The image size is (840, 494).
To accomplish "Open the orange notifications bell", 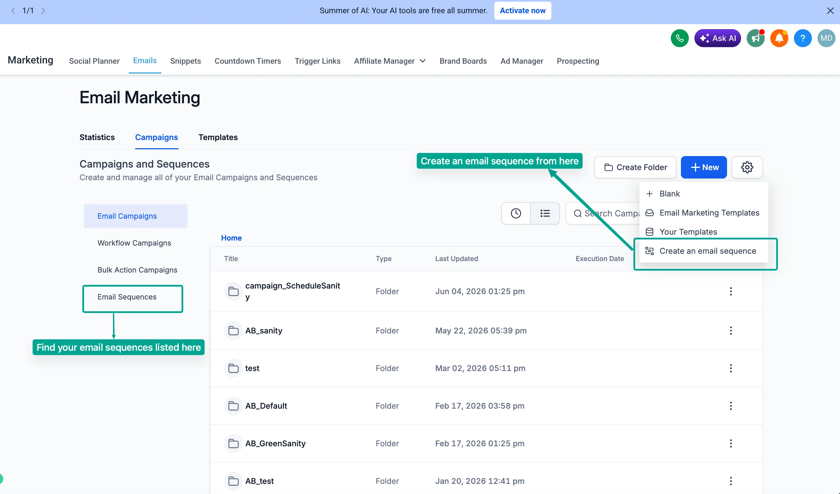I will tap(779, 38).
